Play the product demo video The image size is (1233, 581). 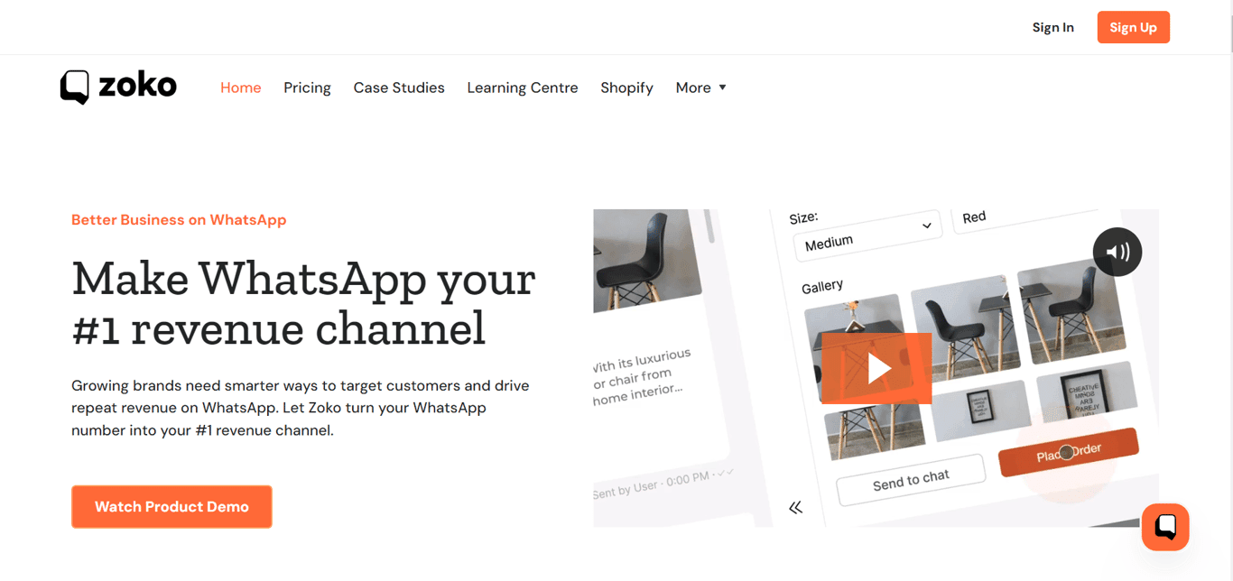pyautogui.click(x=875, y=367)
